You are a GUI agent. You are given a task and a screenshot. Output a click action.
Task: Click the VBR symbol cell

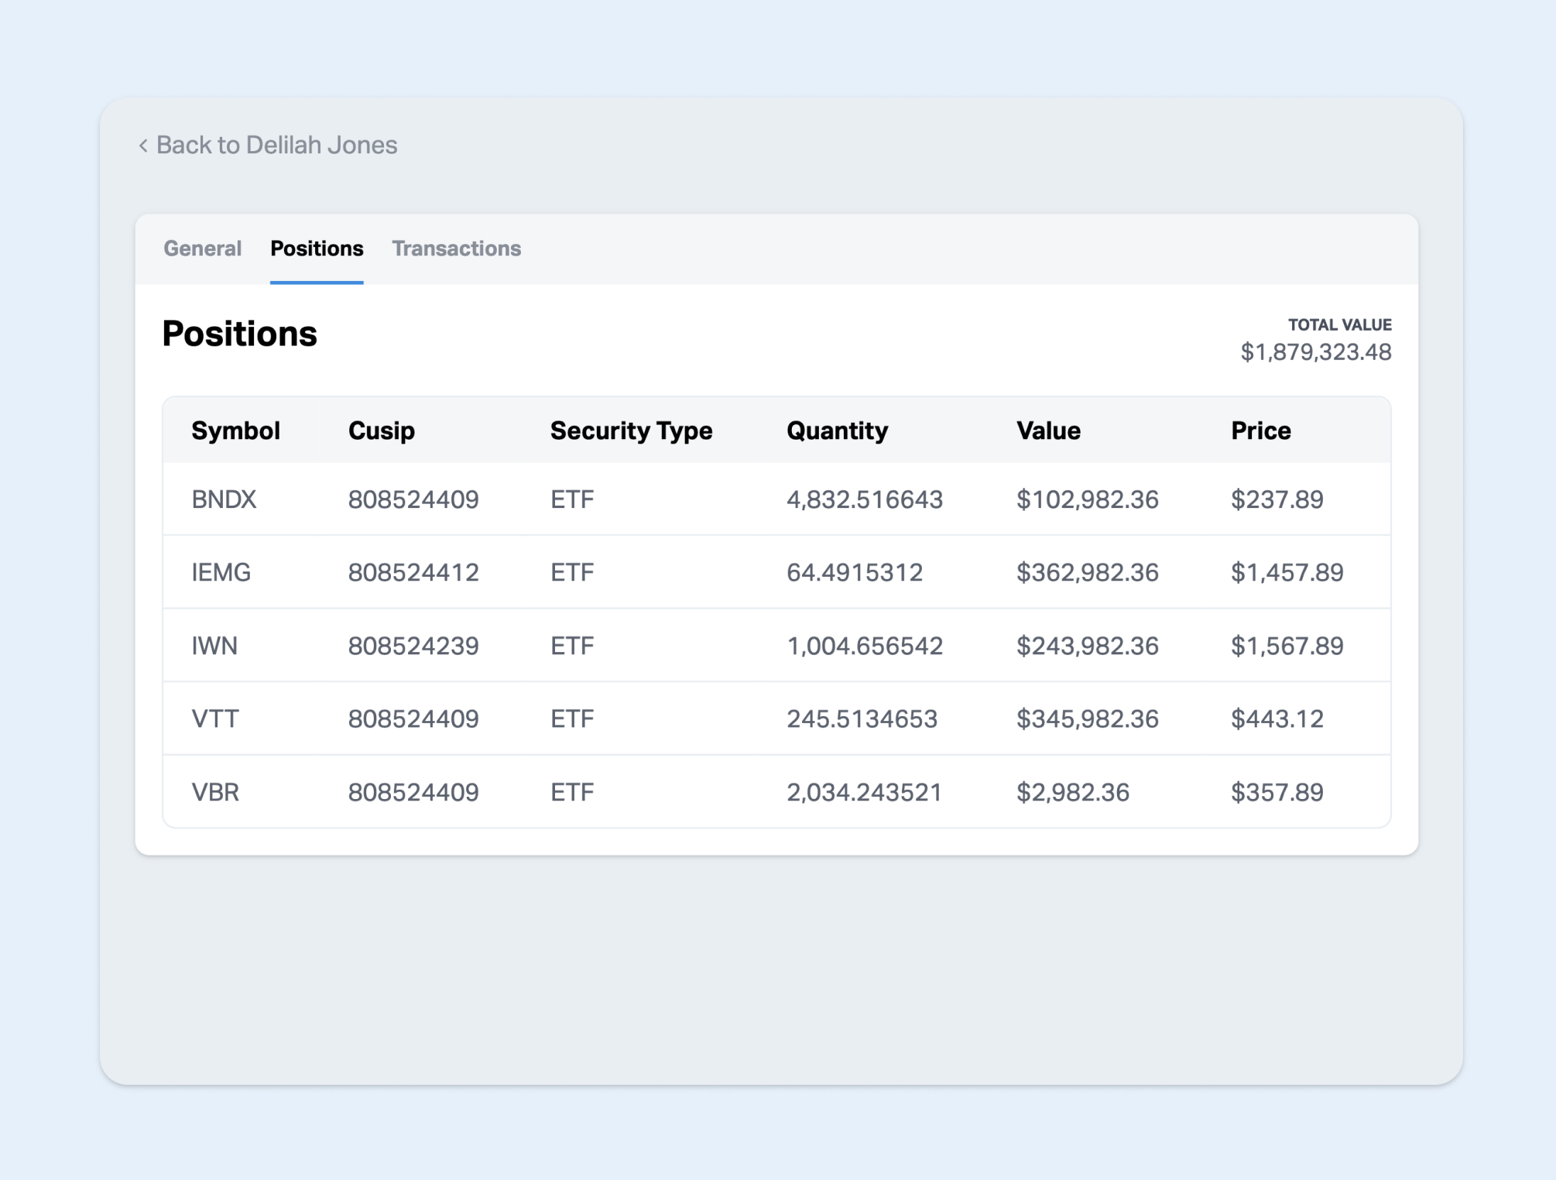(215, 792)
